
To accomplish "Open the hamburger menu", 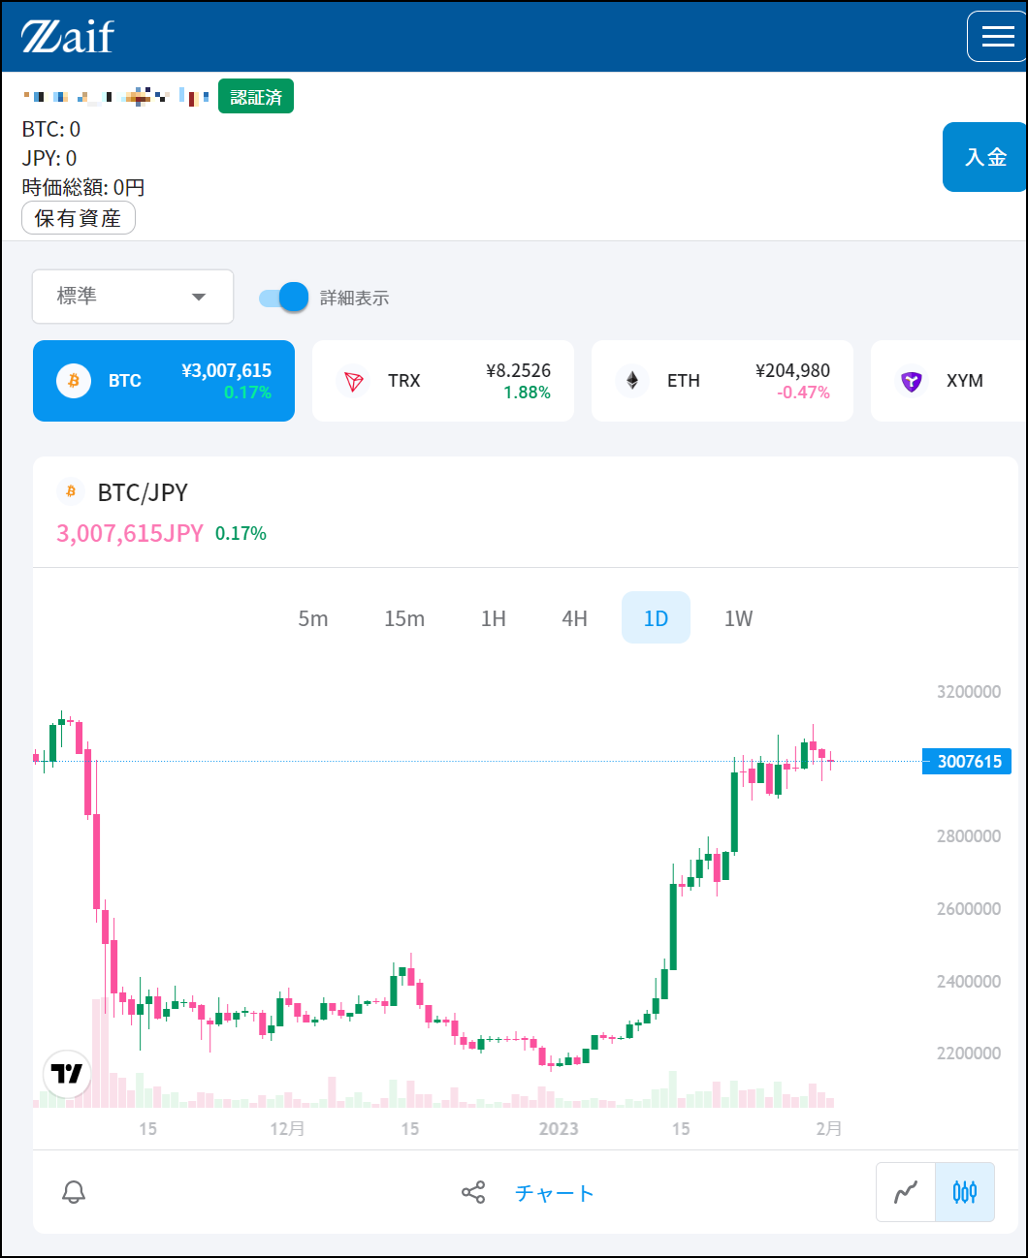I will (x=997, y=37).
